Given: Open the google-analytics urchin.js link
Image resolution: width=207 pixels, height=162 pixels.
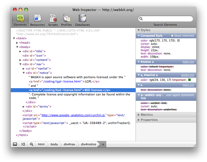Looking at the screenshot, I should [x=73, y=115].
